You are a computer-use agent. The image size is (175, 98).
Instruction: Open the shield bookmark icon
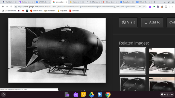tap(19, 11)
